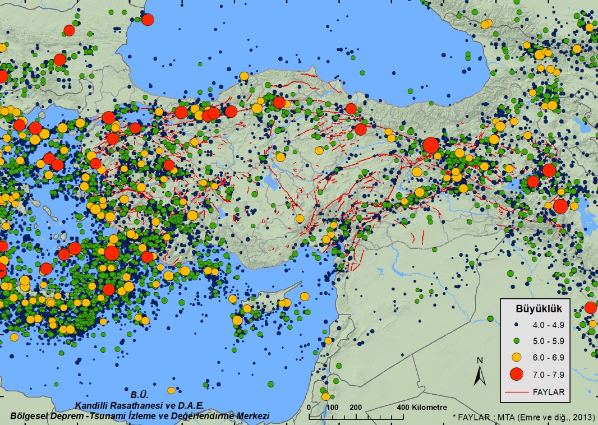Click the green 5.0 - 5.9 legend circle

517,340
